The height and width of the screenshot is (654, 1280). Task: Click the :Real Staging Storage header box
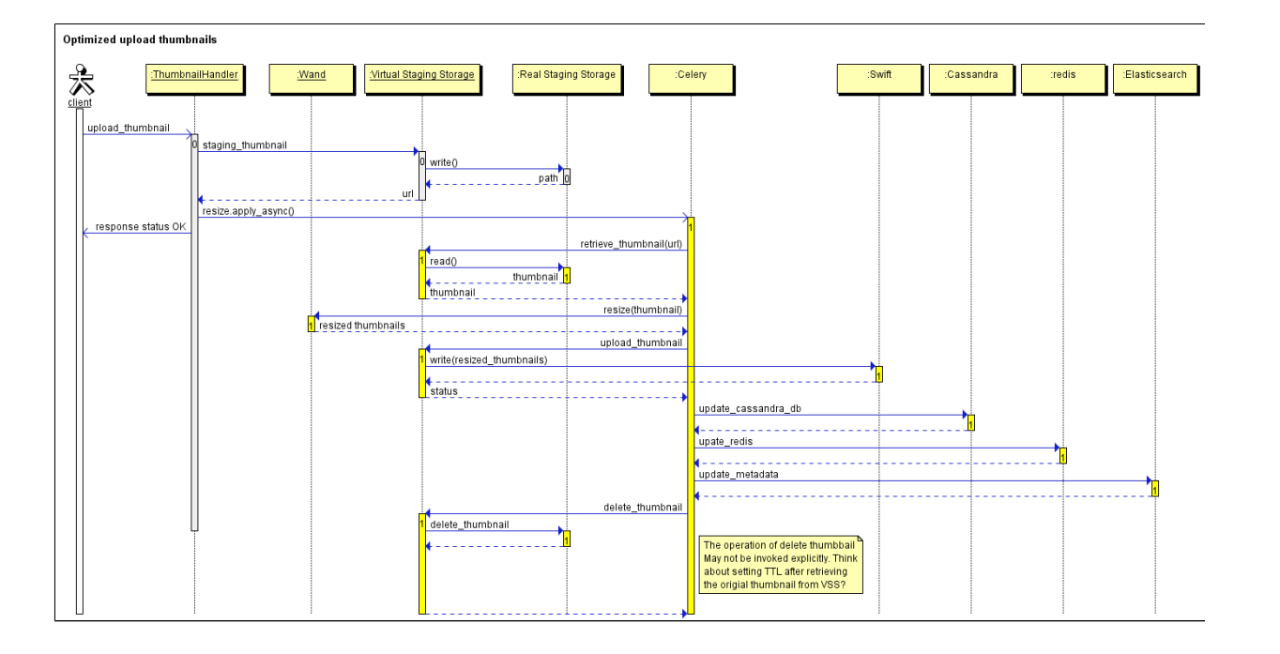[x=566, y=74]
